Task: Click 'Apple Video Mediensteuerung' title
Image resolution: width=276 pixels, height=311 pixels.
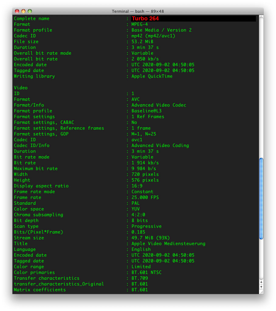Action: (x=168, y=243)
